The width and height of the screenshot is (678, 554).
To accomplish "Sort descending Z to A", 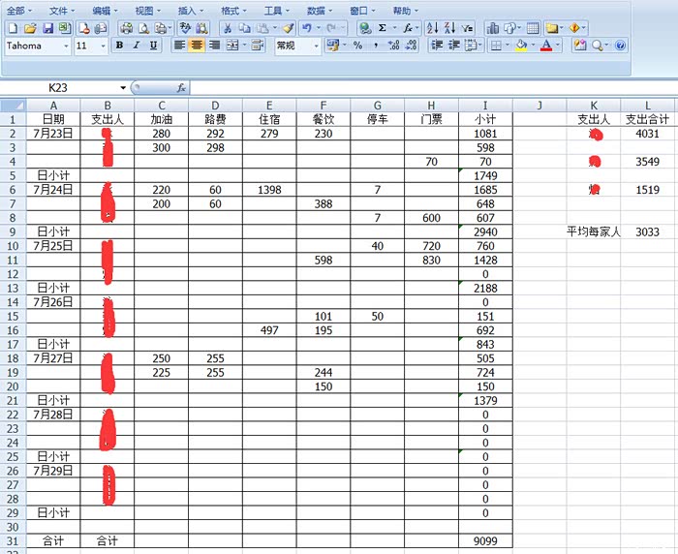I will click(449, 28).
